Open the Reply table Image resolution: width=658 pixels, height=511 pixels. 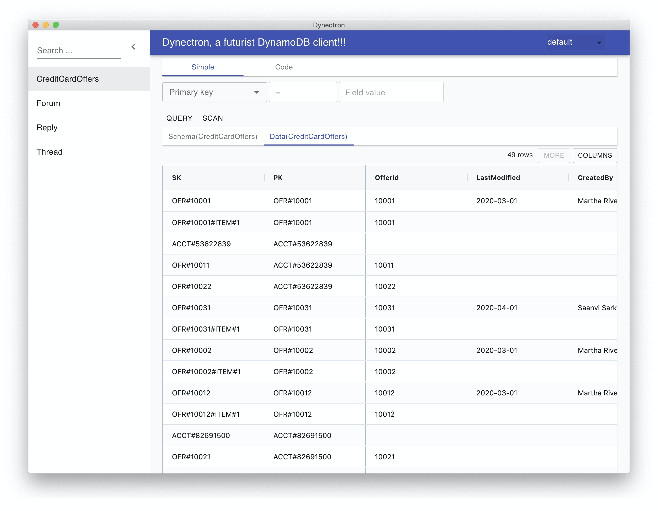[47, 128]
